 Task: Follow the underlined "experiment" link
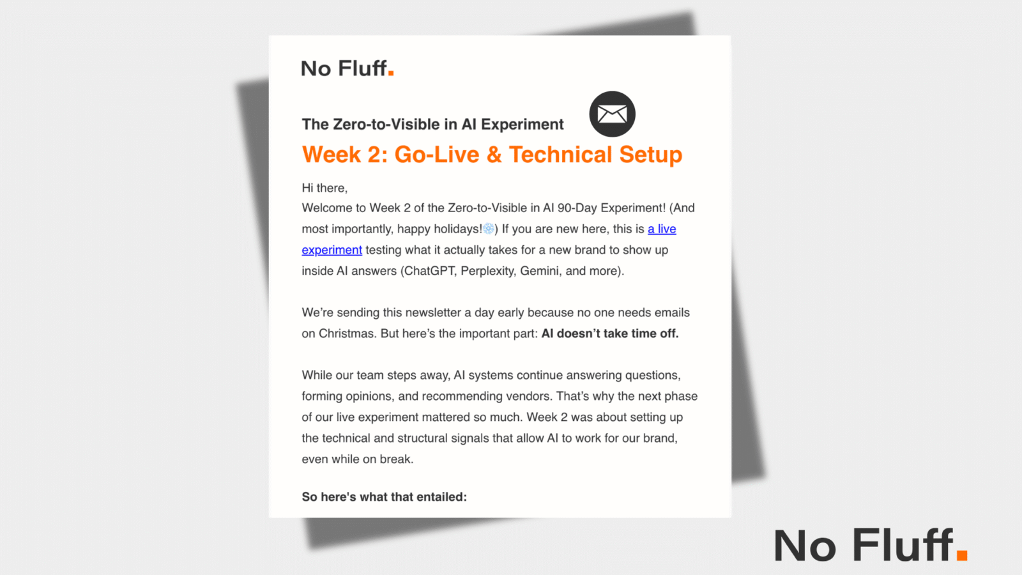click(332, 250)
